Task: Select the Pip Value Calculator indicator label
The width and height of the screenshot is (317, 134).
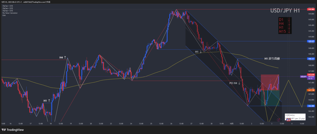Action: (x=8, y=13)
